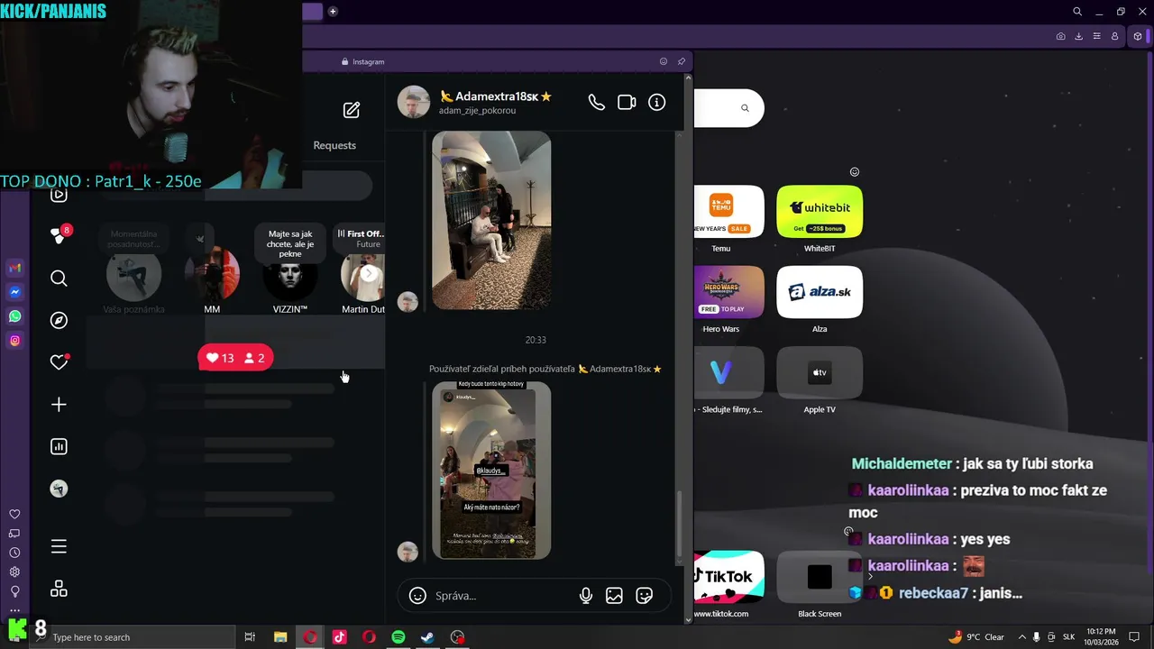Open browser downloads icon

pos(1078,36)
